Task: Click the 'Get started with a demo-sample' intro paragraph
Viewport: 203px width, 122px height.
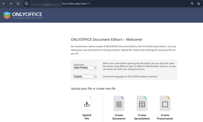Action: (123, 50)
